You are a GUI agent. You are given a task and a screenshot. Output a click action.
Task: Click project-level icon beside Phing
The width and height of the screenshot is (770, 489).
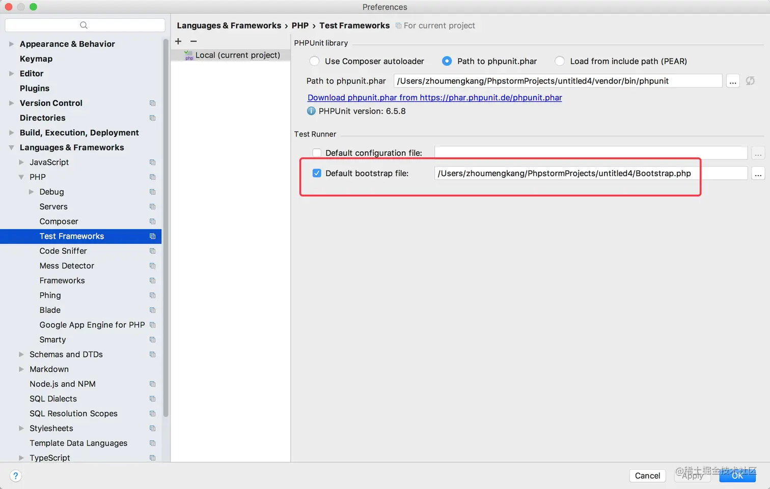pos(152,295)
